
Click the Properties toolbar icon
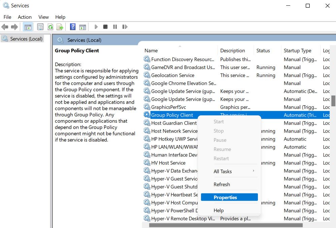40,26
